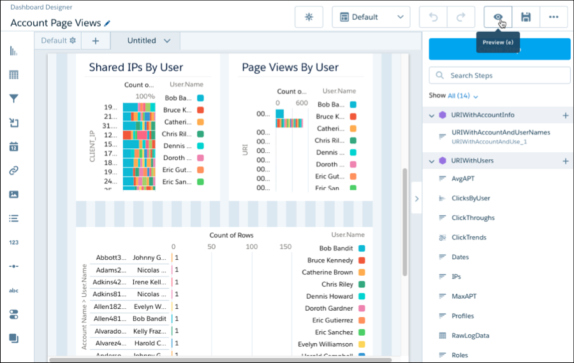Add an image widget from sidebar
574x363 pixels.
pyautogui.click(x=13, y=194)
